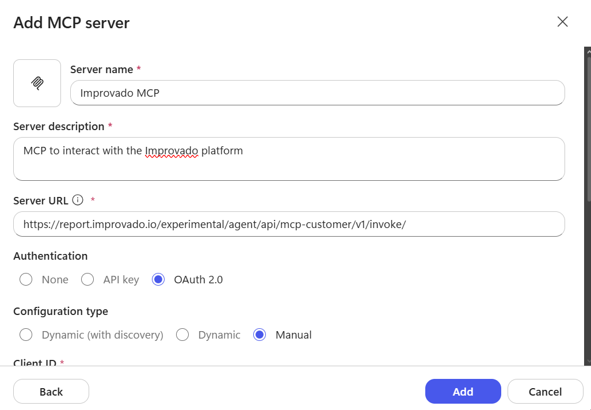Click the Server URL info icon
The width and height of the screenshot is (591, 410).
point(78,200)
